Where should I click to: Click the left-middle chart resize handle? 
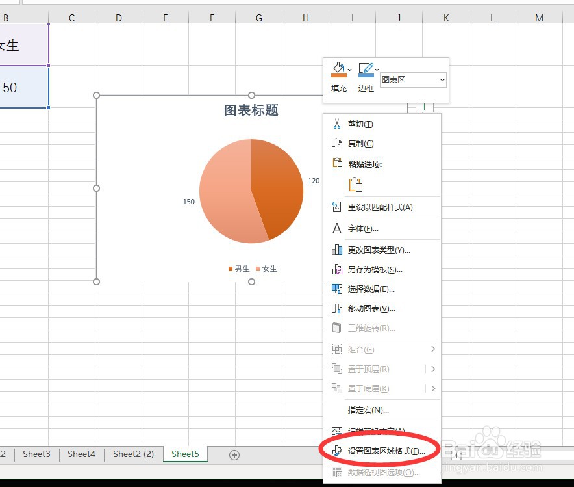pyautogui.click(x=96, y=188)
